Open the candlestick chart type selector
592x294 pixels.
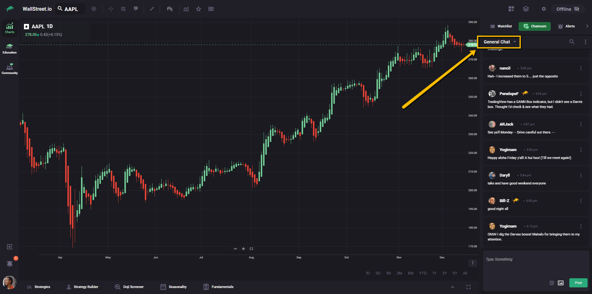(170, 9)
